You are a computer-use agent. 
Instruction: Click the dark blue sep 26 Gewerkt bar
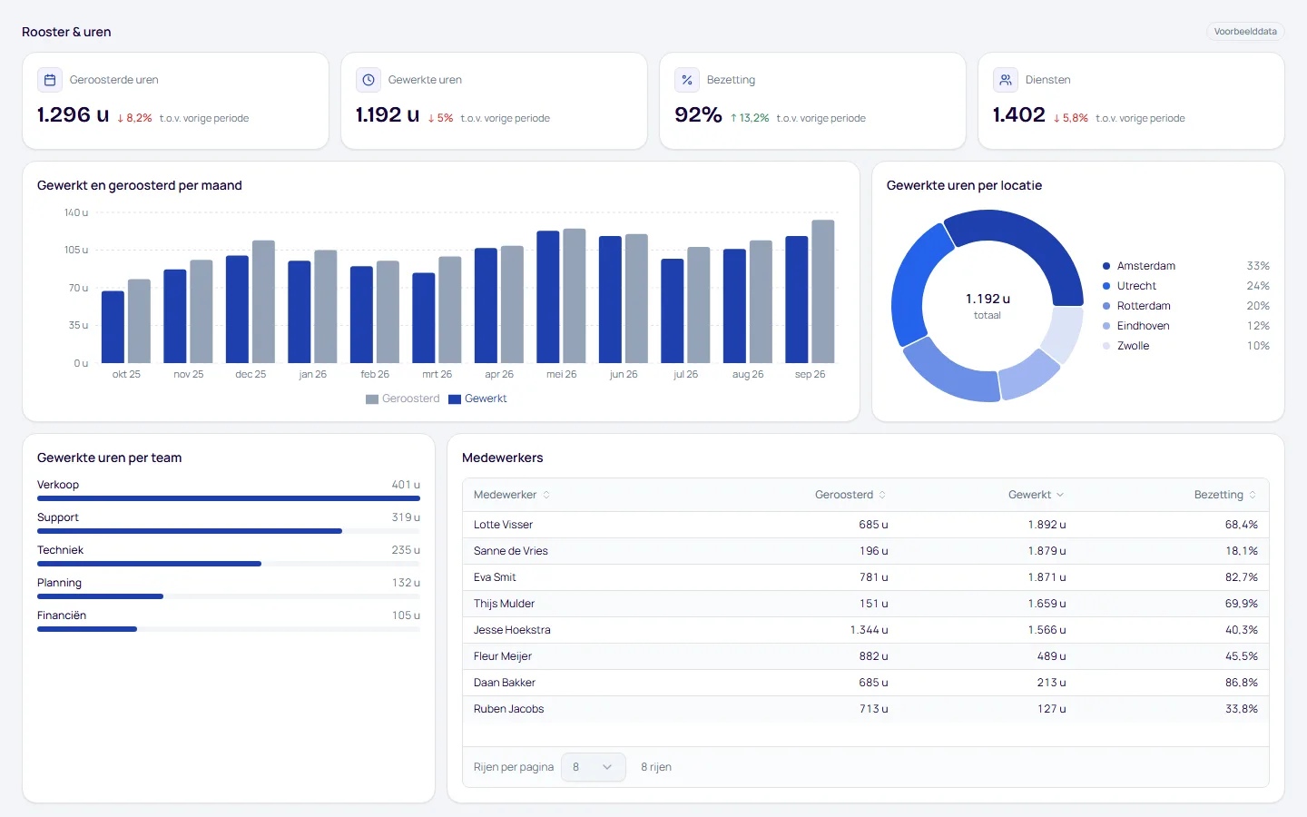point(796,300)
